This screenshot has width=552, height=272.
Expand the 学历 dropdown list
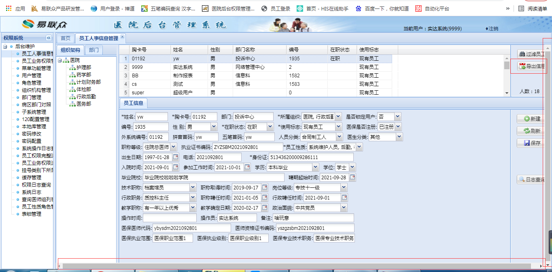click(x=315, y=167)
